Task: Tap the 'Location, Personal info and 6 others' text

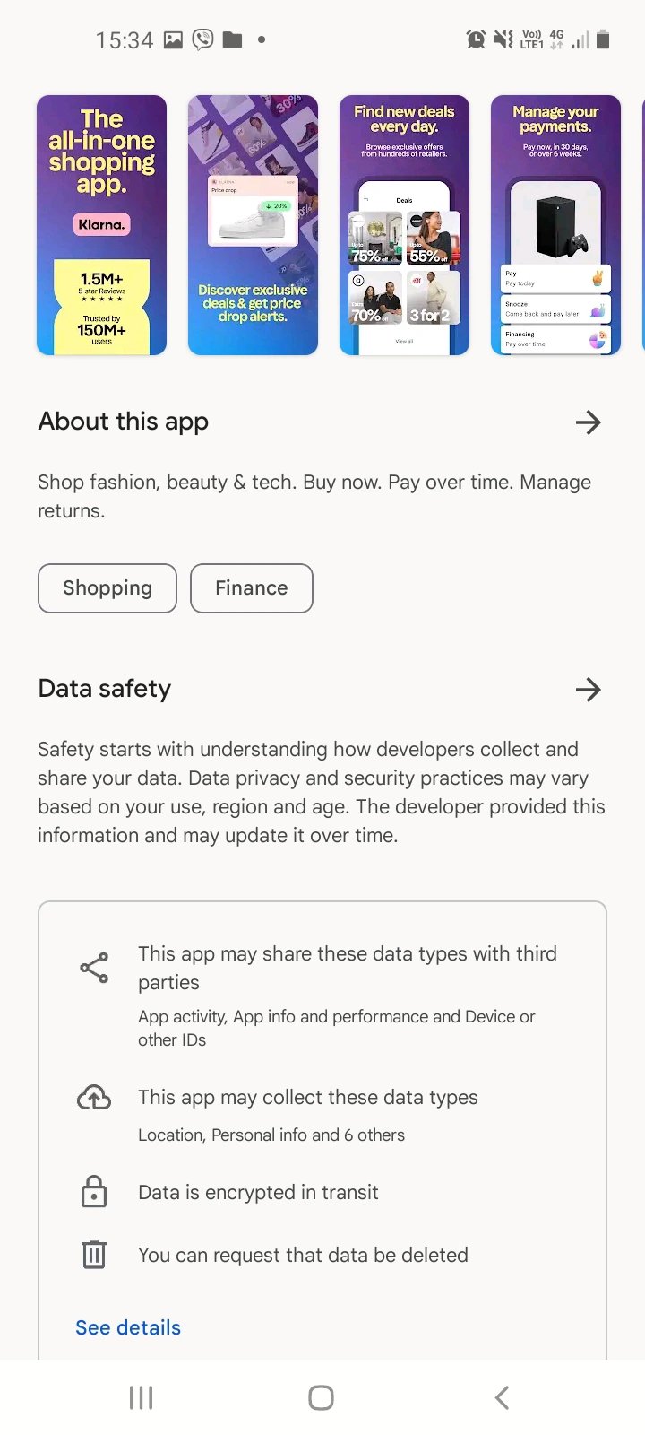Action: coord(271,1135)
